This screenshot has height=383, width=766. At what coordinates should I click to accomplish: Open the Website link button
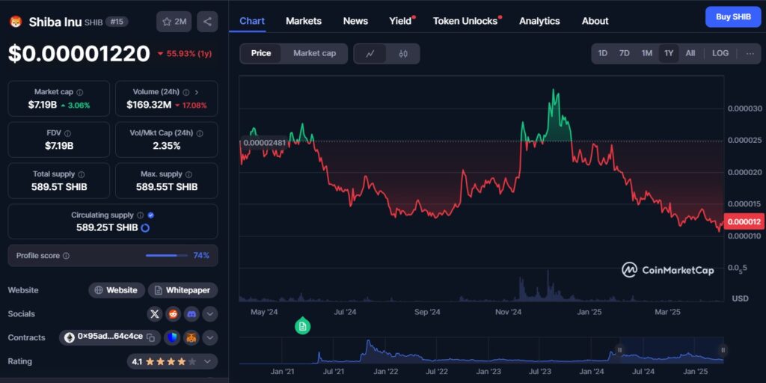[117, 290]
